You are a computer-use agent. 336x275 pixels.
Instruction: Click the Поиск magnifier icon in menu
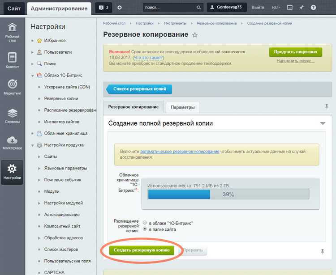click(x=39, y=63)
